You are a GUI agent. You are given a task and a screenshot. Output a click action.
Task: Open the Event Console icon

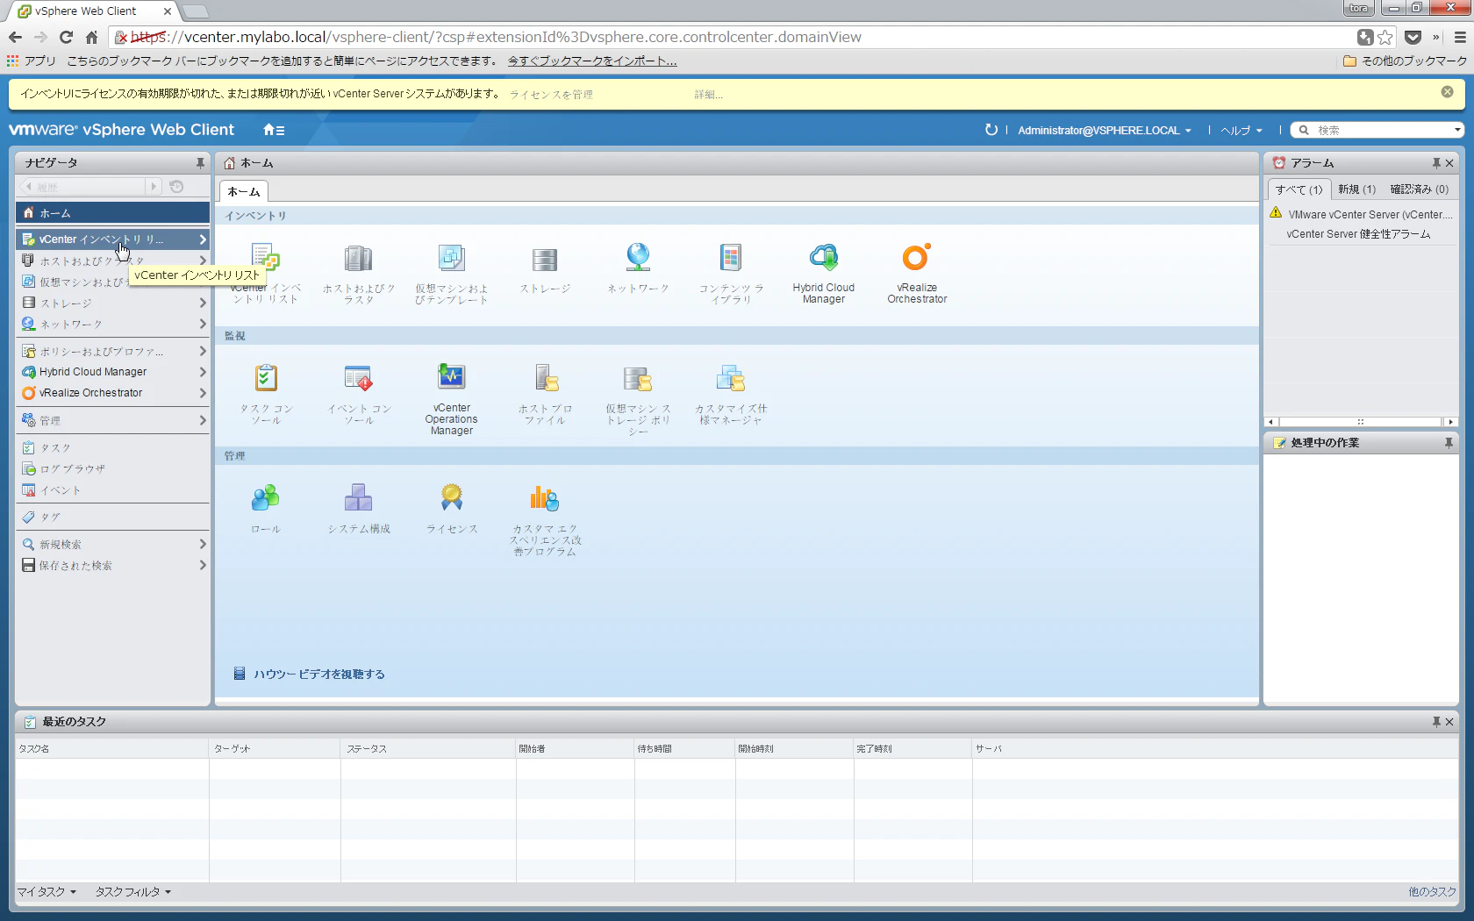[x=358, y=378]
